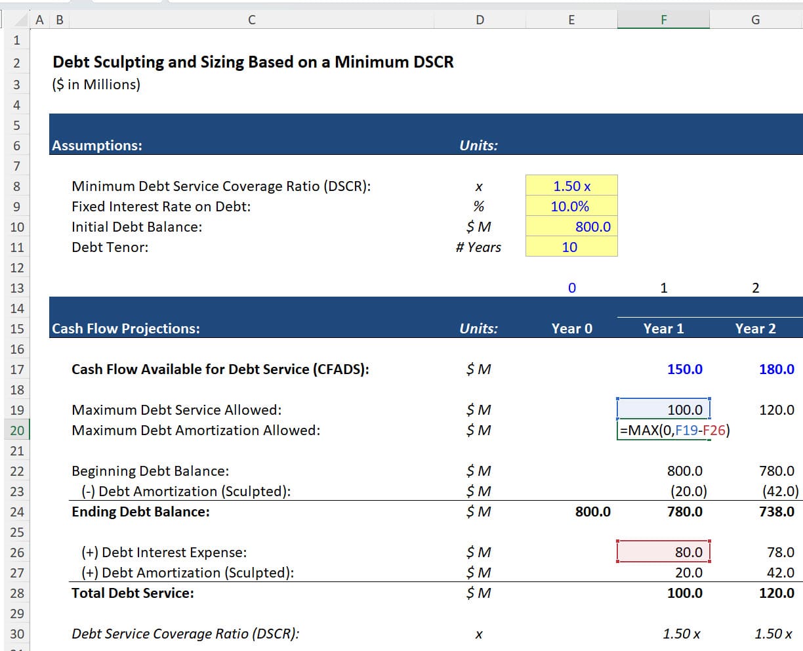Image resolution: width=803 pixels, height=651 pixels.
Task: Select the 10.0% Fixed Interest Rate cell
Action: pos(571,206)
